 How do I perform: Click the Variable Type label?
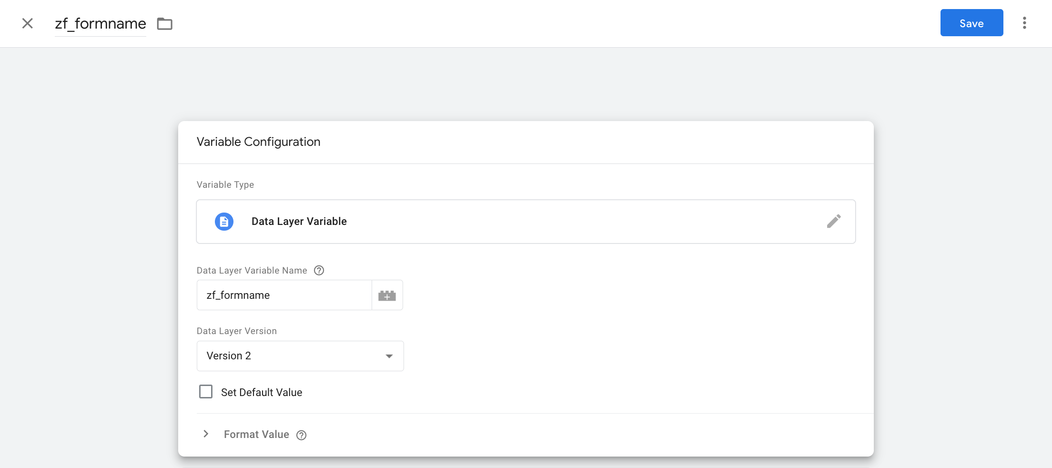[x=225, y=185]
